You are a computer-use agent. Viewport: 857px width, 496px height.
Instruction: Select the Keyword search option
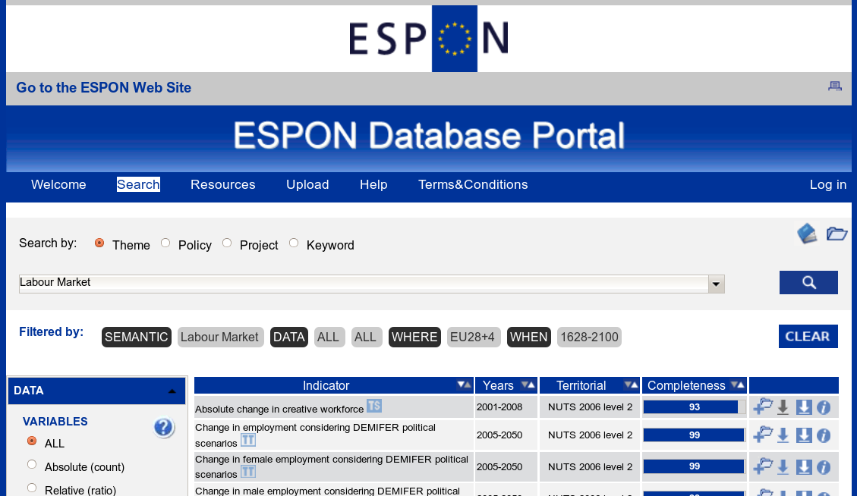click(x=294, y=243)
